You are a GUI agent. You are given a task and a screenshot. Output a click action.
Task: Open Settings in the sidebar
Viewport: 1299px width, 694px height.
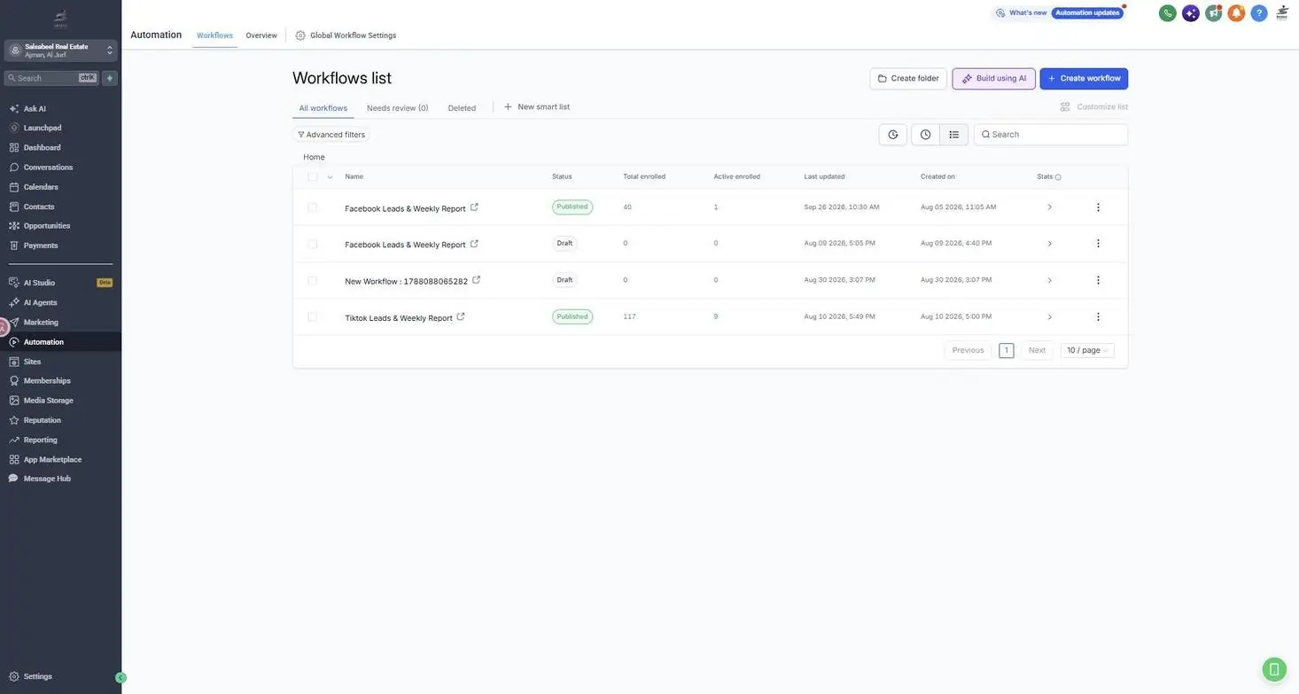click(38, 677)
